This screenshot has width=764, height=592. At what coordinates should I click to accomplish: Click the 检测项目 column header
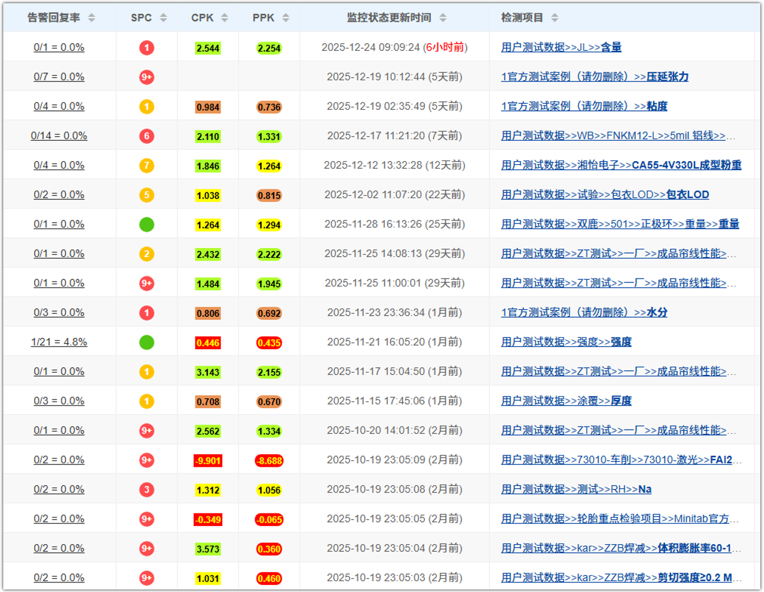pos(522,18)
